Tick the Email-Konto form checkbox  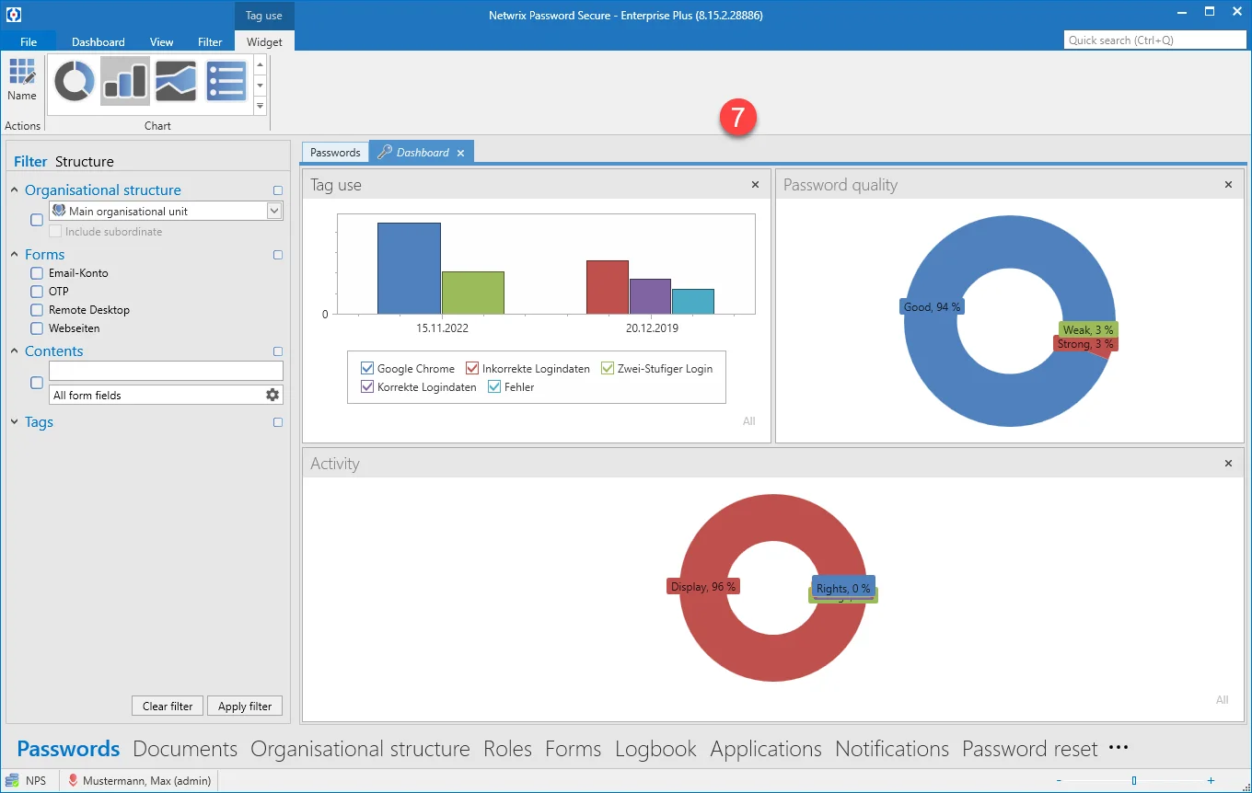[x=37, y=273]
